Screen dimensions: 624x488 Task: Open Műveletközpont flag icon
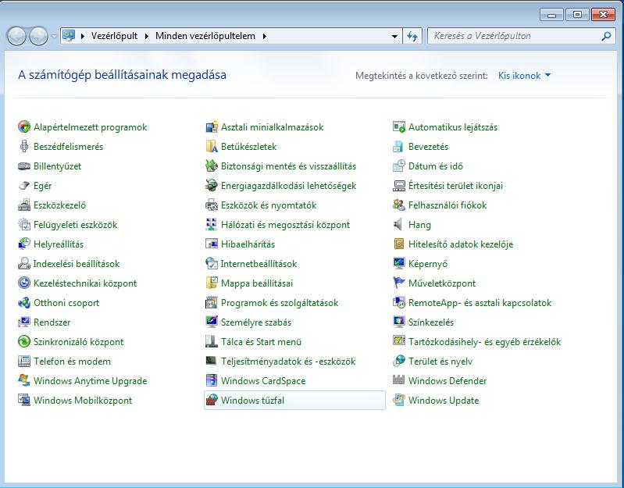tap(398, 283)
